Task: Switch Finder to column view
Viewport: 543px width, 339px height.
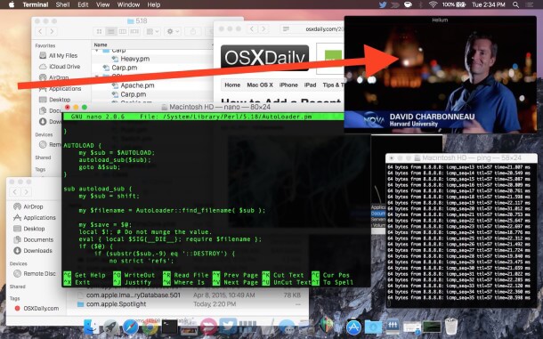Action: [x=123, y=31]
